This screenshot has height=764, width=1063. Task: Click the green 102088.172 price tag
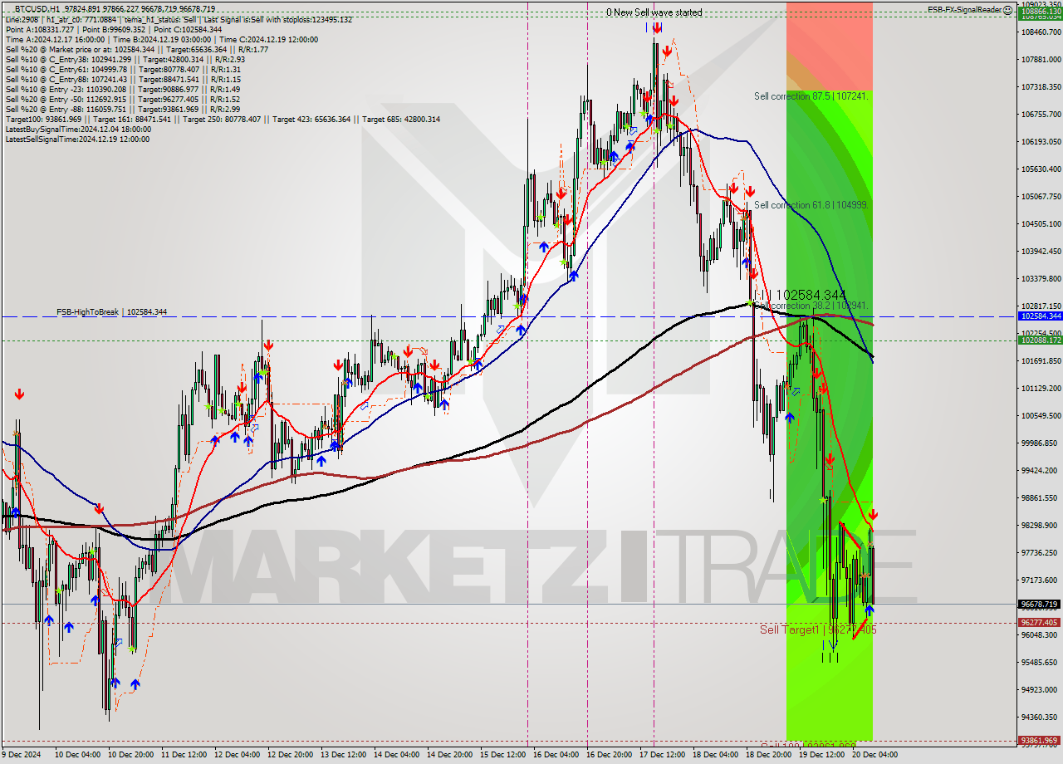tap(1039, 340)
